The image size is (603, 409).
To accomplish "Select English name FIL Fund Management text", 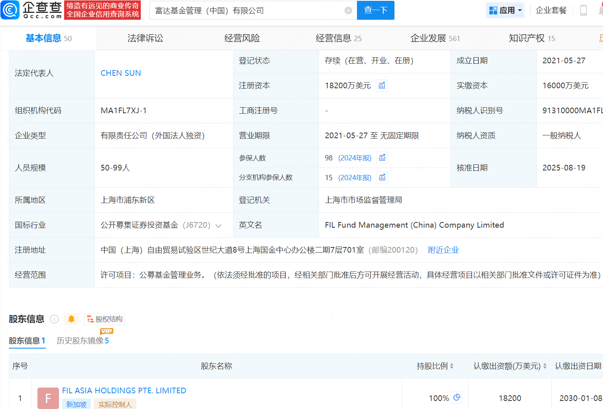I will click(x=414, y=225).
